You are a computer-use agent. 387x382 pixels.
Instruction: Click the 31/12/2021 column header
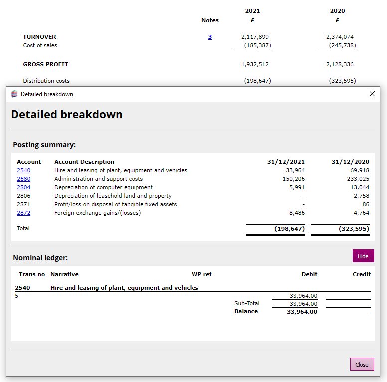(286, 162)
